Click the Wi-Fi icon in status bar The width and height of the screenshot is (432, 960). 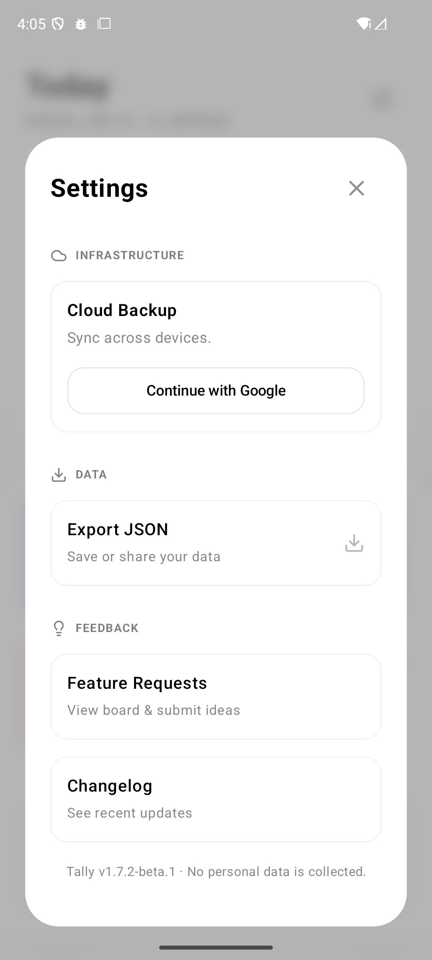click(363, 24)
